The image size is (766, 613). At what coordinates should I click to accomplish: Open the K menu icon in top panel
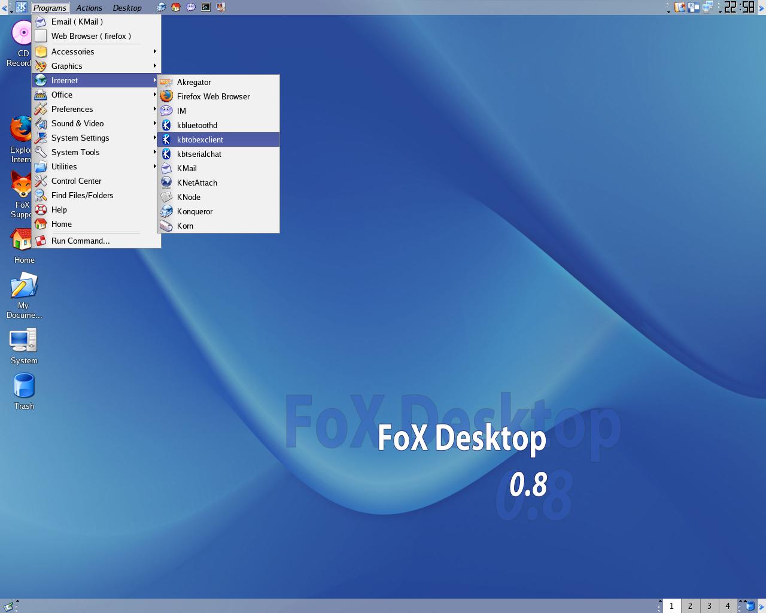(x=21, y=7)
